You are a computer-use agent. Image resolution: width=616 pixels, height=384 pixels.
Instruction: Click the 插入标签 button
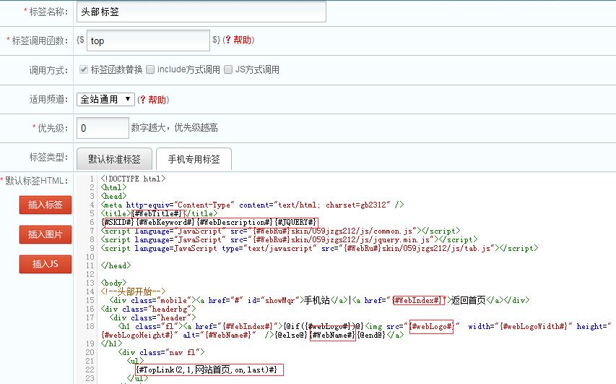45,205
